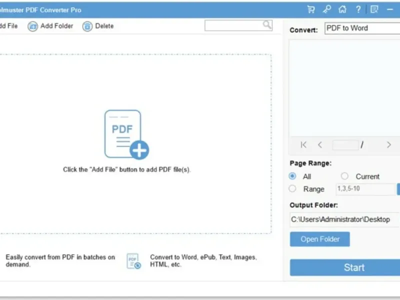Click the preview page number field
This screenshot has width=400, height=300.
345,145
